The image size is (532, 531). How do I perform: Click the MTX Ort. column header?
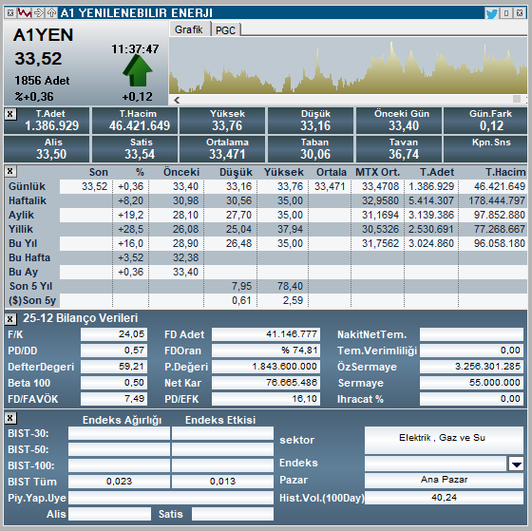tap(378, 172)
